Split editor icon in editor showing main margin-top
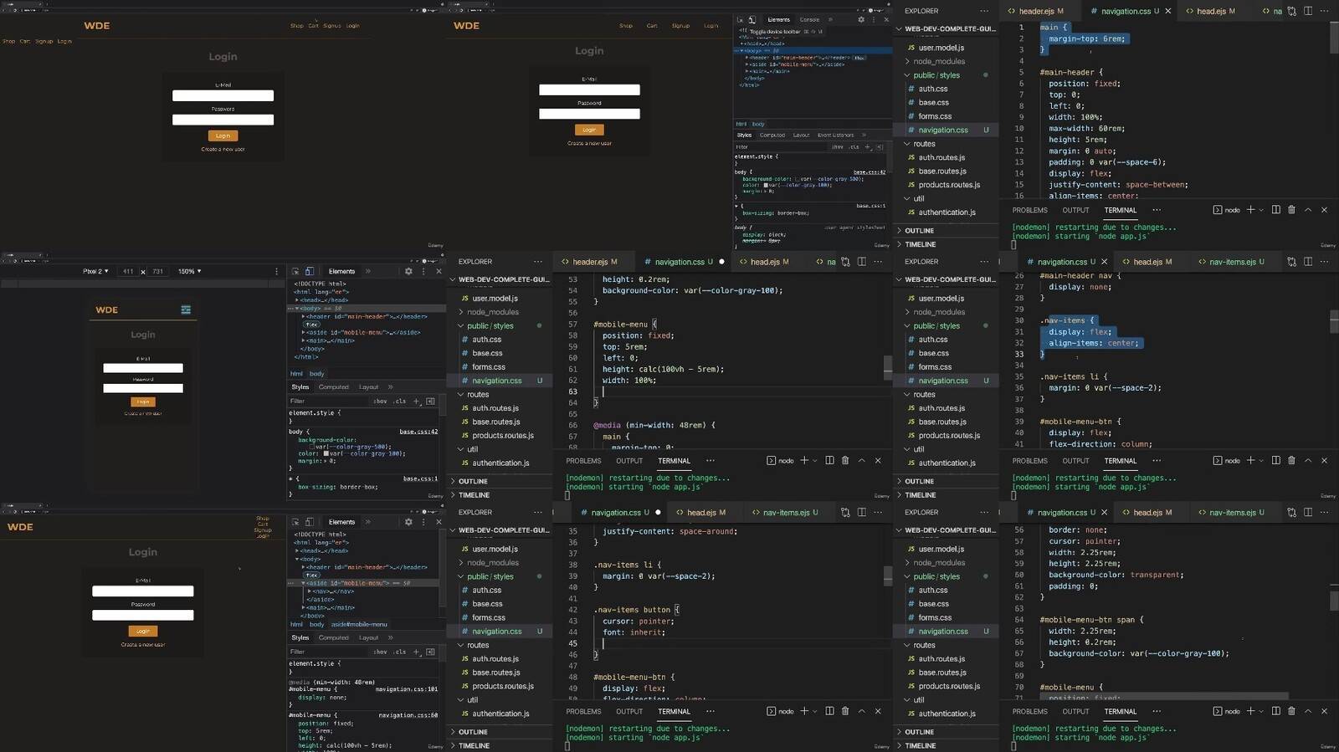1339x752 pixels. tap(1308, 12)
